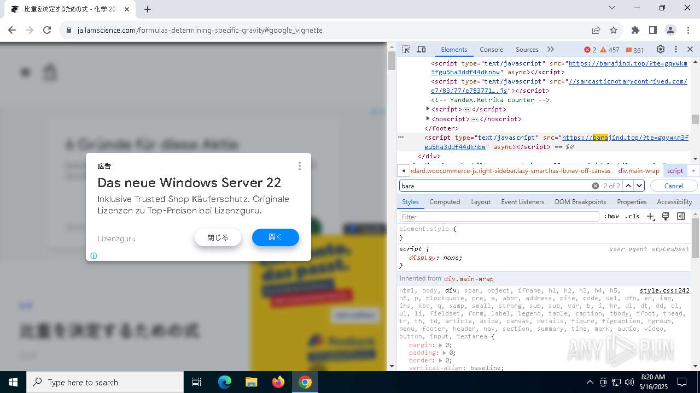This screenshot has height=393, width=700.
Task: Open the ad's three-dot options menu
Action: coord(299,166)
